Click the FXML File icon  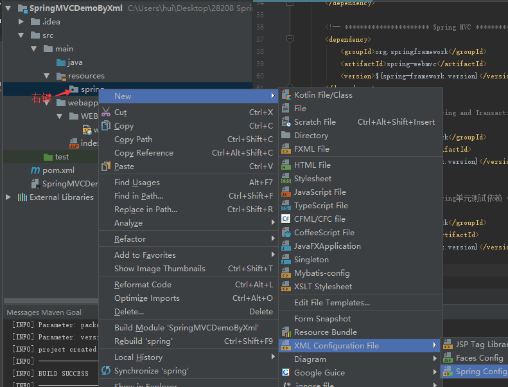pos(286,149)
